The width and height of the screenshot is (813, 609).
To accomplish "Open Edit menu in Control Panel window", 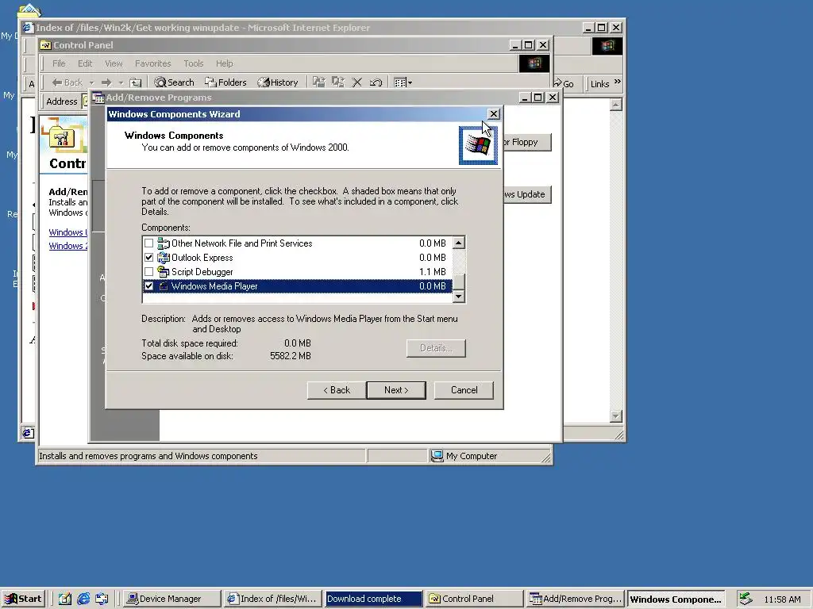I will pos(85,63).
